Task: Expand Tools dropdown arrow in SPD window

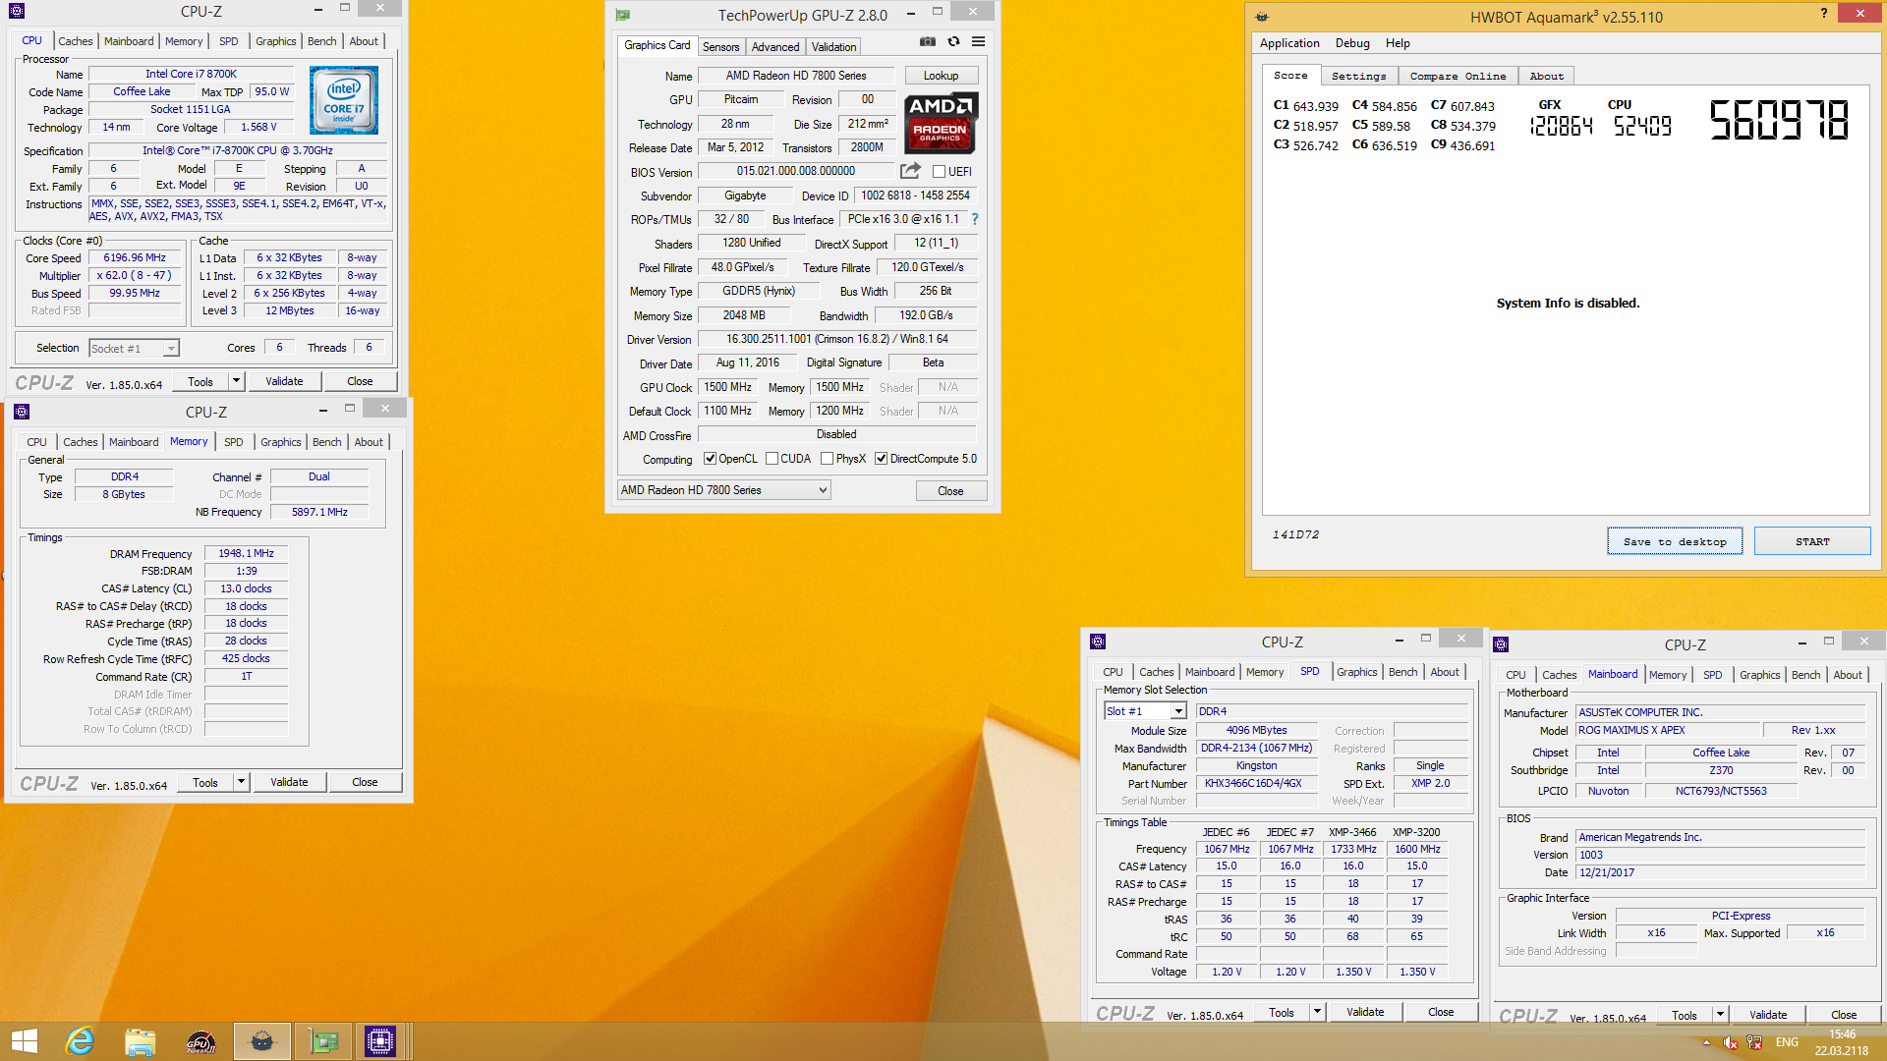Action: tap(1317, 1012)
